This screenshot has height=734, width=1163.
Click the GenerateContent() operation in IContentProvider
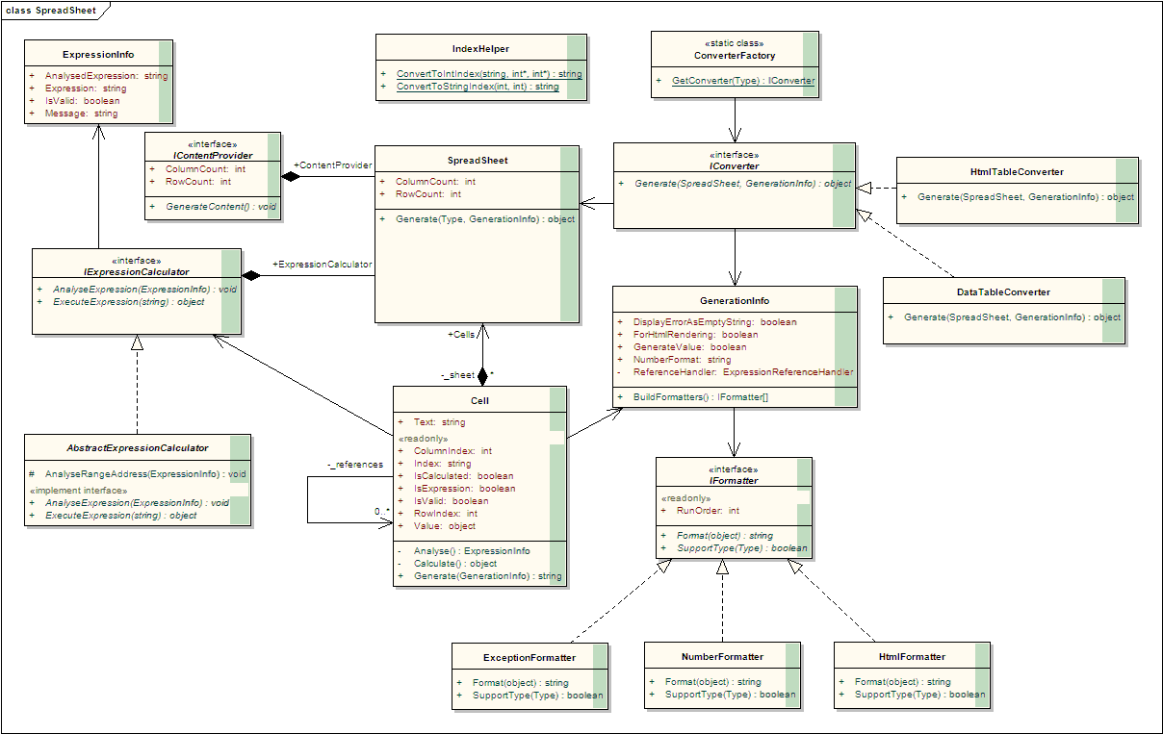[220, 207]
